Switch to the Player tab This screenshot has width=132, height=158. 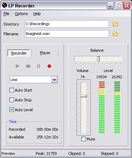click(45, 53)
